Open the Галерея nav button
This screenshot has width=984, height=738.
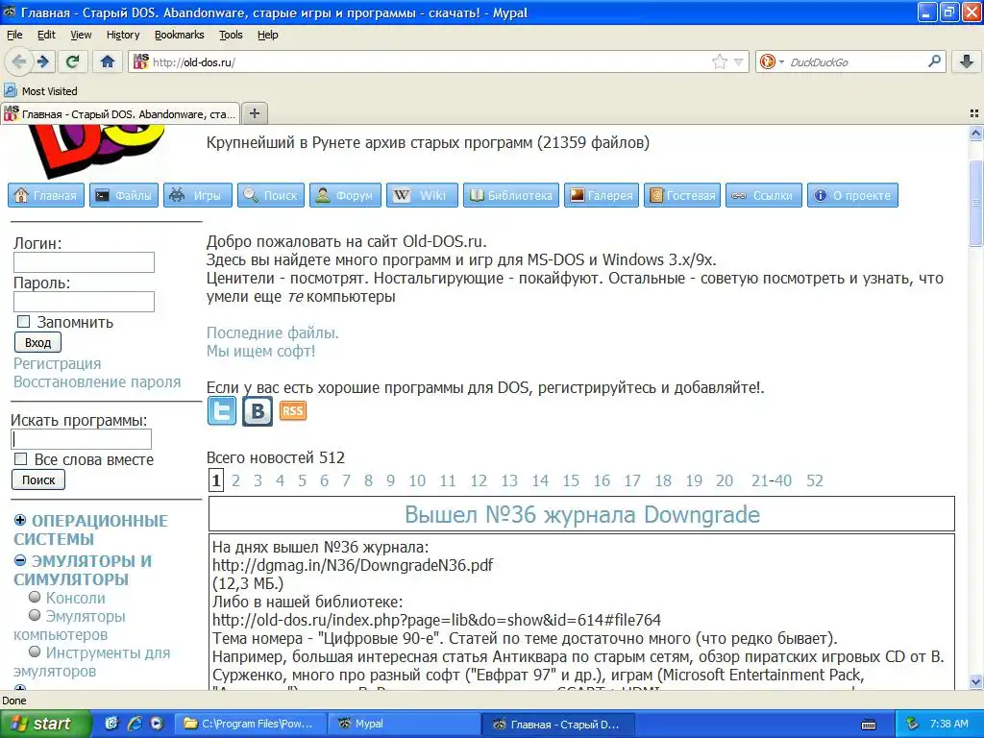pos(602,195)
